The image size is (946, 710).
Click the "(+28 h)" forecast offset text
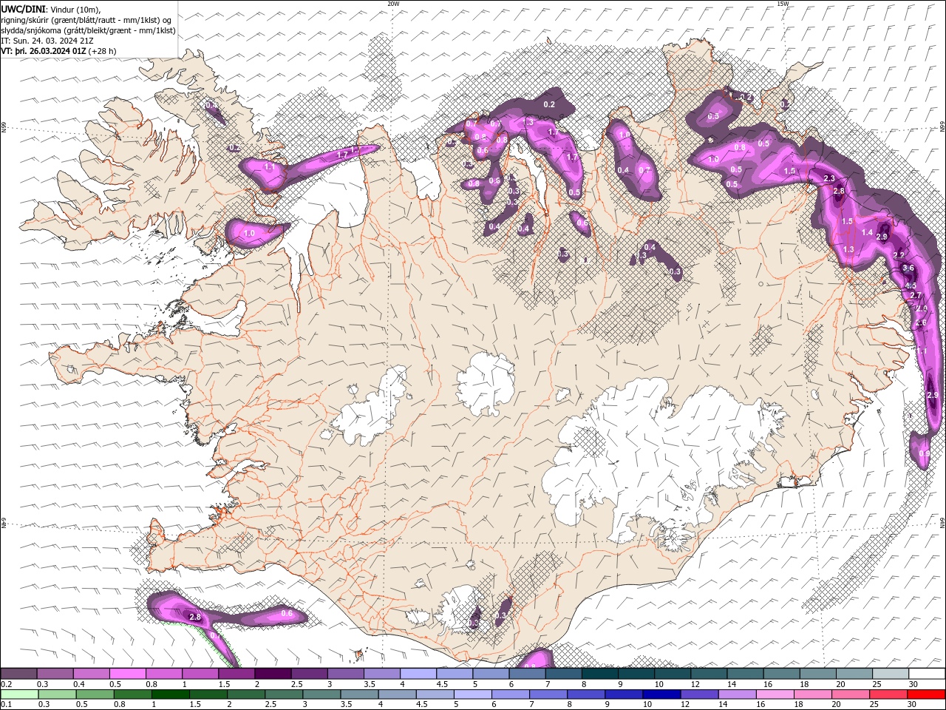pos(103,51)
